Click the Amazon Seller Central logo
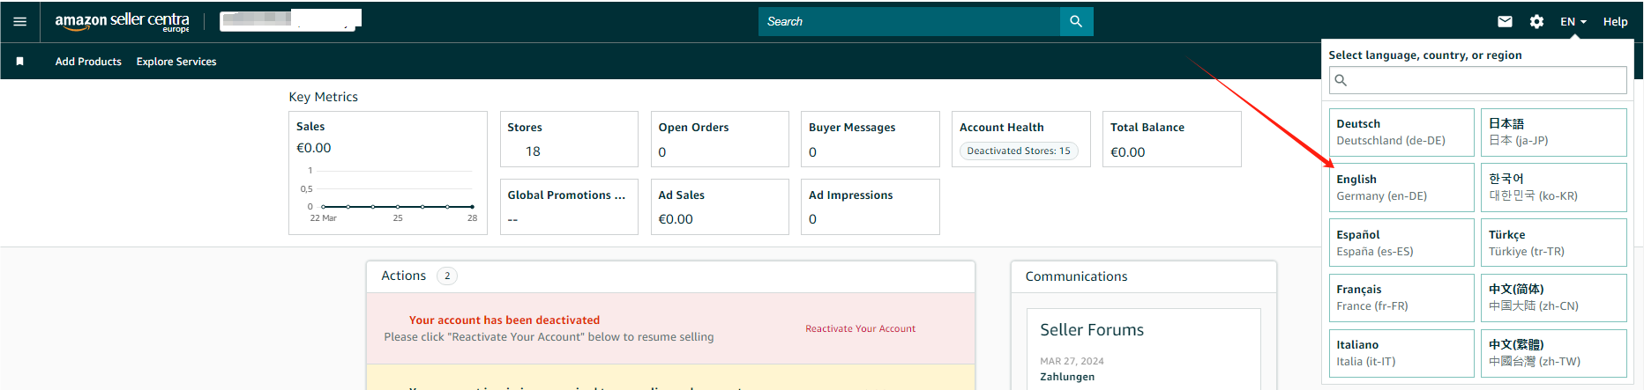1644x390 pixels. point(122,22)
